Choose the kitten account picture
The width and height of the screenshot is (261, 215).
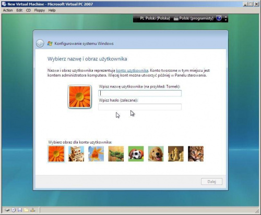coord(196,154)
